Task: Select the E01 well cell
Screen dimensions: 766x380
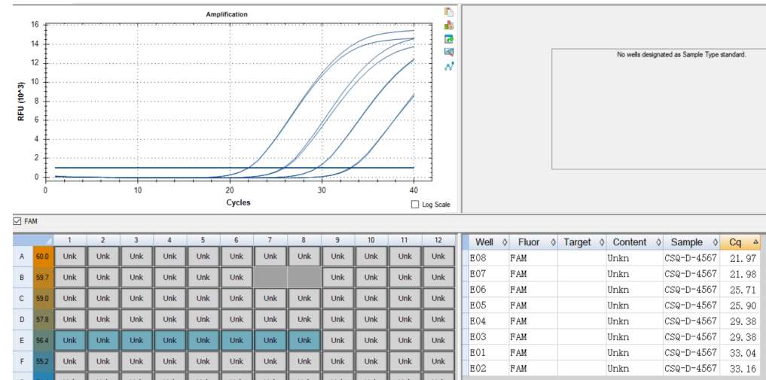Action: [490, 353]
